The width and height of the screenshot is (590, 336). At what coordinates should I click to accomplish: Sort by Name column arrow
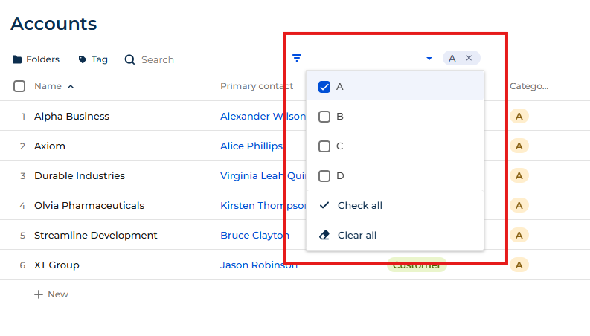[71, 86]
